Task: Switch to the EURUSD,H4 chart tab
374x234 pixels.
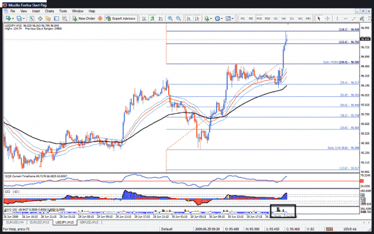Action: point(15,222)
